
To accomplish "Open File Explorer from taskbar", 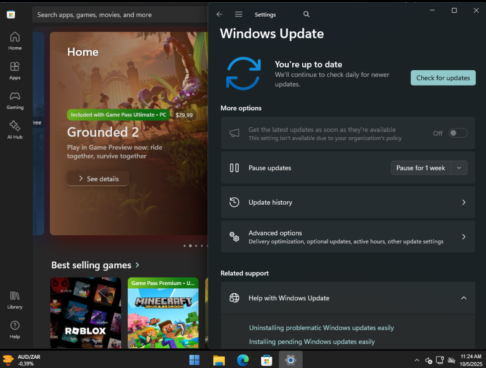I will point(219,360).
